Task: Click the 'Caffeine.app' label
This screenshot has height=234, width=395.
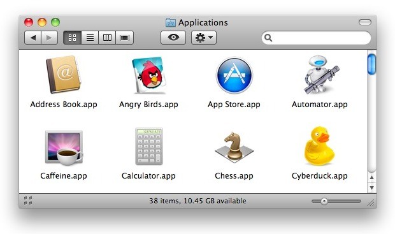Action: tap(64, 176)
